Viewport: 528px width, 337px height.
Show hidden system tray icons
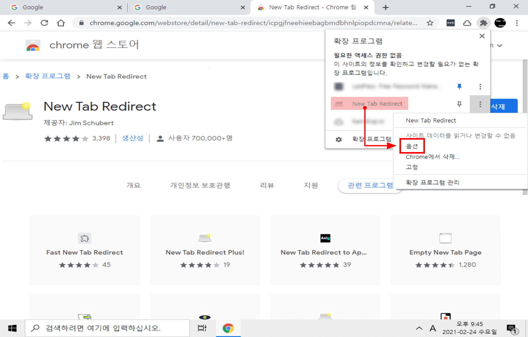[x=419, y=328]
